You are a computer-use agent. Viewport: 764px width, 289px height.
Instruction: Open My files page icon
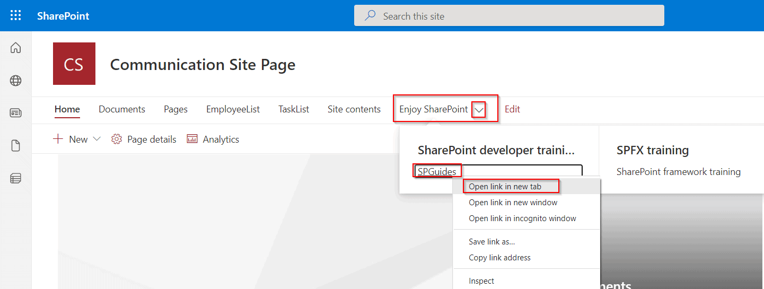pos(16,146)
